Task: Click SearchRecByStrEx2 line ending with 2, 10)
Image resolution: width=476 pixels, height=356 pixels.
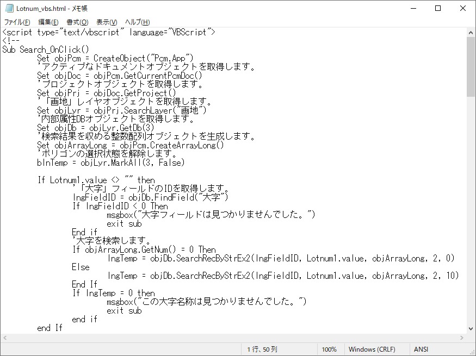Action: (x=283, y=276)
